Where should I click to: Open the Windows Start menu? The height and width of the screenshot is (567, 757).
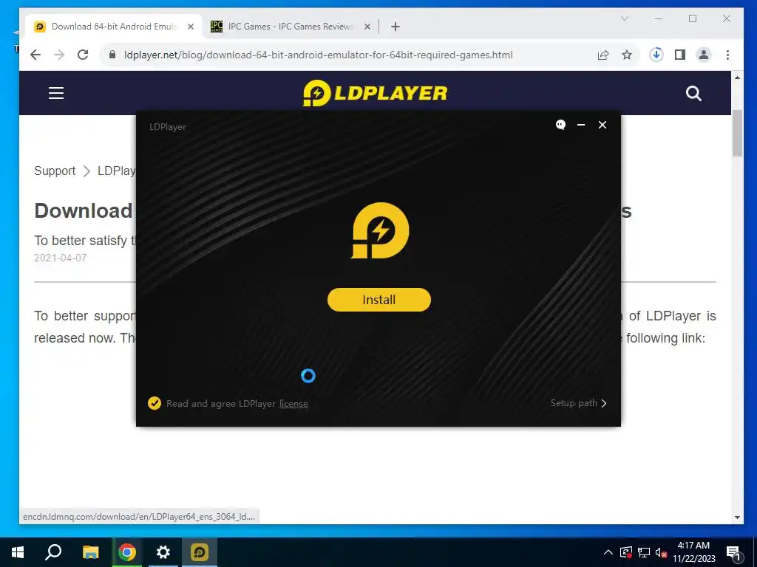18,552
